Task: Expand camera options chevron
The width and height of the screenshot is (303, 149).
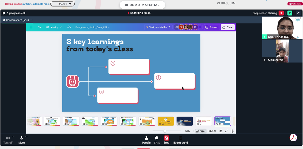Action: click(x=12, y=137)
